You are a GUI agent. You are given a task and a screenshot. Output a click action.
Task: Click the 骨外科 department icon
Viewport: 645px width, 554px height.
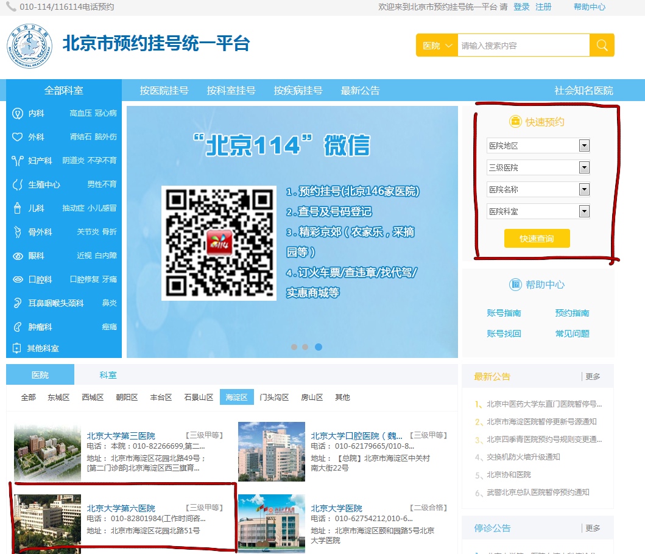coord(17,232)
